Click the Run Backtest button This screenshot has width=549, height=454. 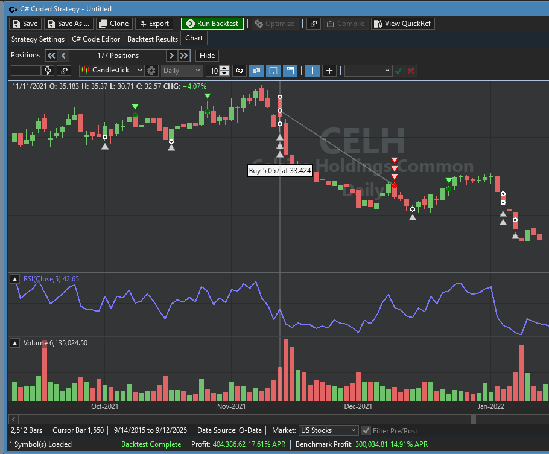click(x=212, y=24)
